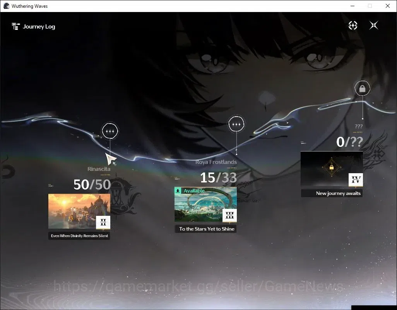
Task: Click the chapter IV roman numeral badge
Action: coord(356,180)
